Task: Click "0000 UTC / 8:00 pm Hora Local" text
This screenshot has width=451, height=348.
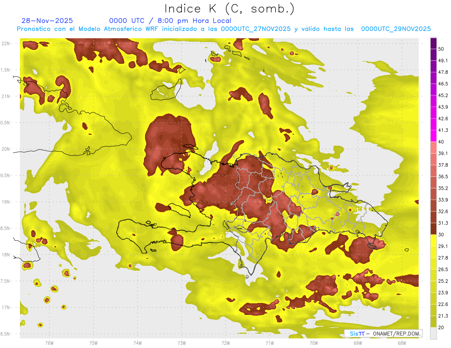Action: (x=170, y=21)
